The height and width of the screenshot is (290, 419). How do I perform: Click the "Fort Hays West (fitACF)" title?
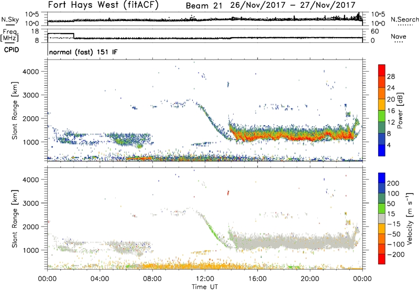[103, 5]
